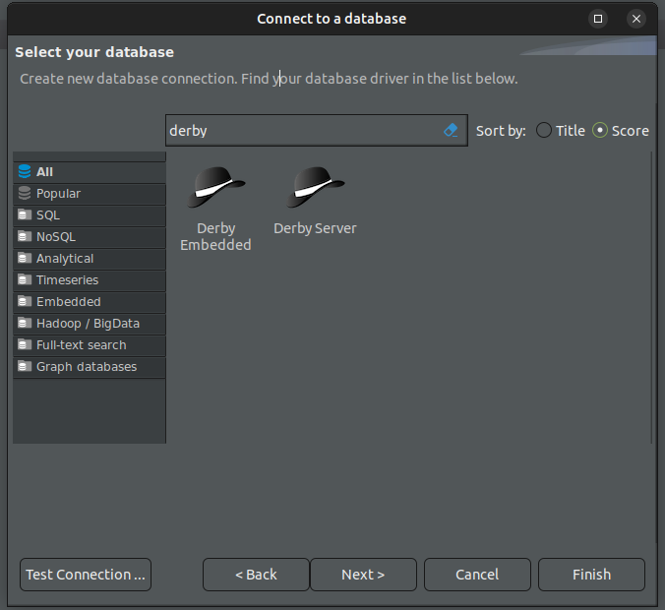Switch to Full-text search category
Viewport: 665px width, 610px height.
81,345
